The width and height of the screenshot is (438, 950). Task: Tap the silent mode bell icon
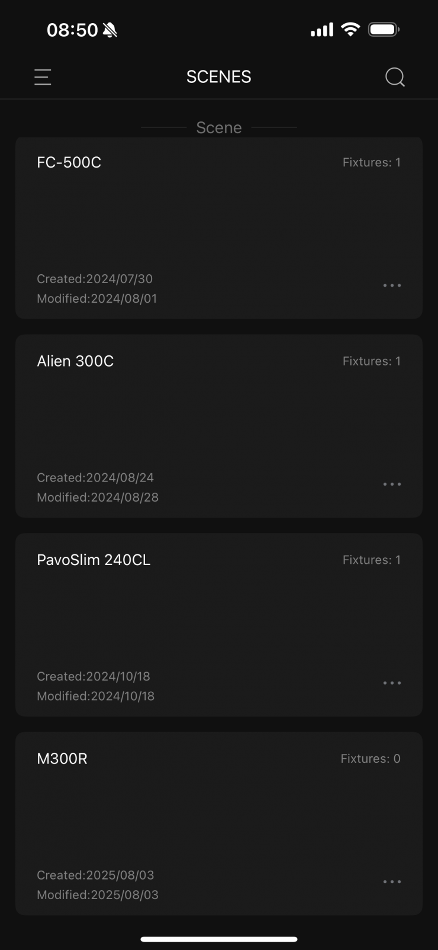[109, 30]
